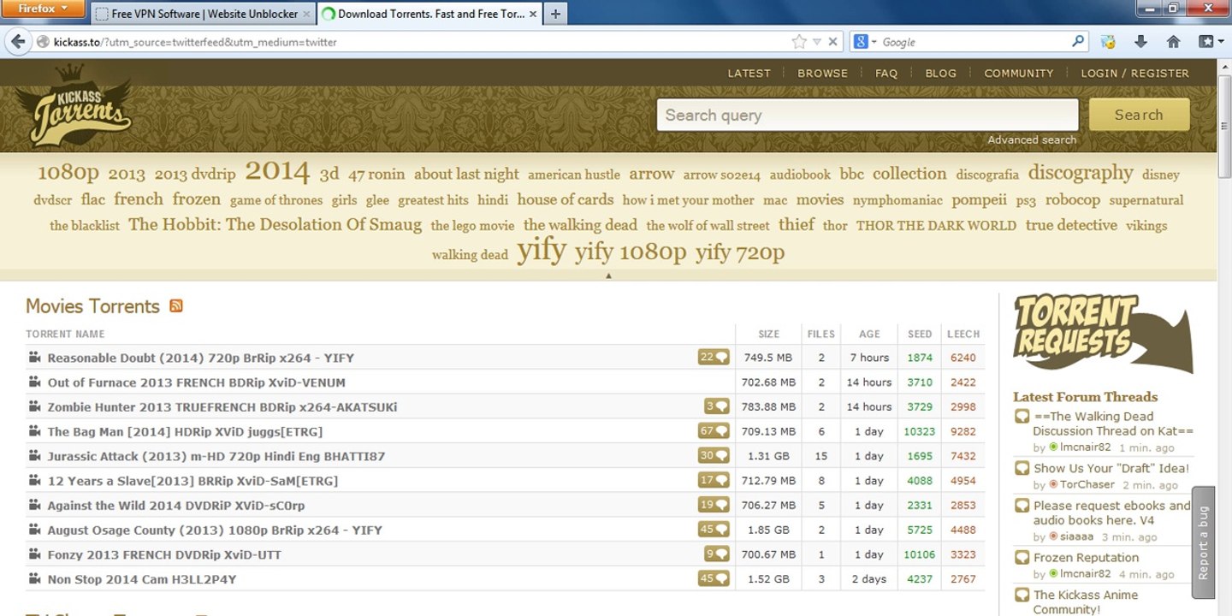
Task: Open a new tab with the plus button
Action: (x=555, y=14)
